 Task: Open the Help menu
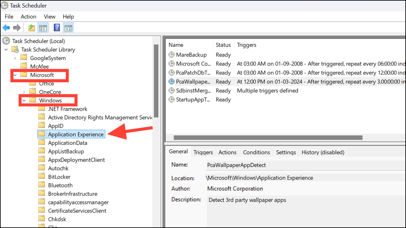68,17
